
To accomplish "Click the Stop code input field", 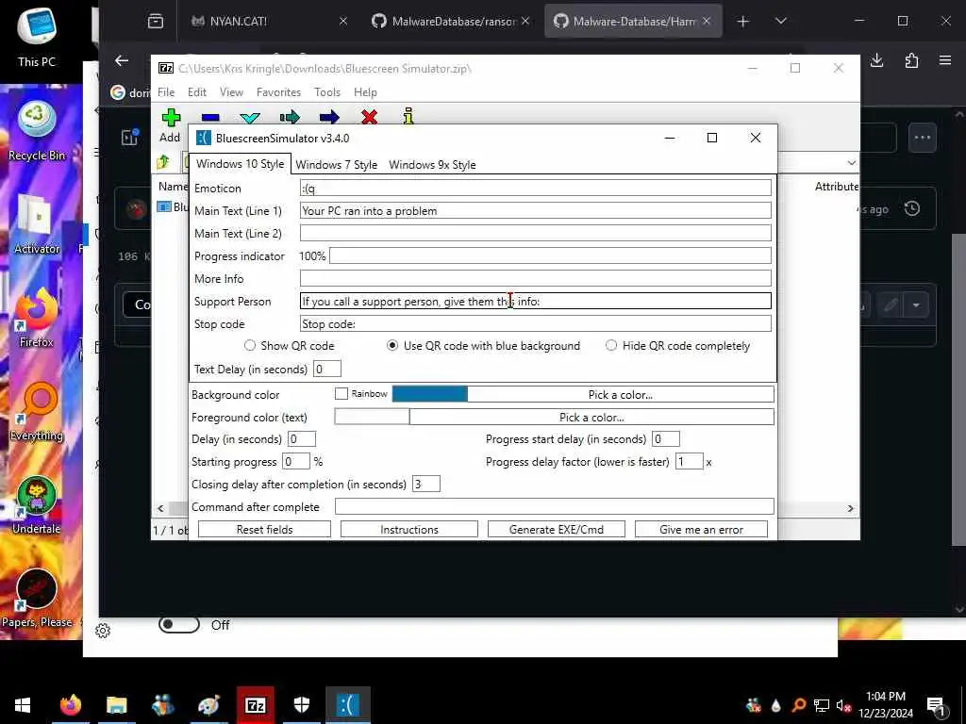I will pos(536,324).
